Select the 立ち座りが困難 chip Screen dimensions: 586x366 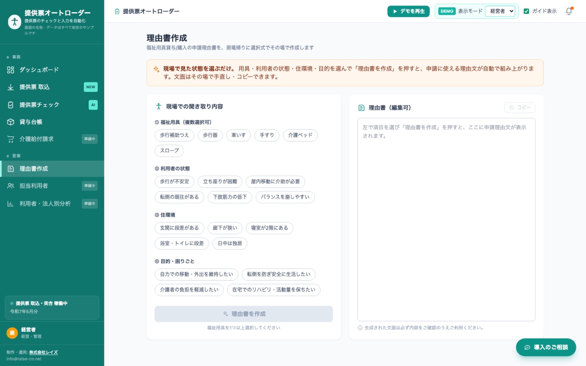coord(220,182)
